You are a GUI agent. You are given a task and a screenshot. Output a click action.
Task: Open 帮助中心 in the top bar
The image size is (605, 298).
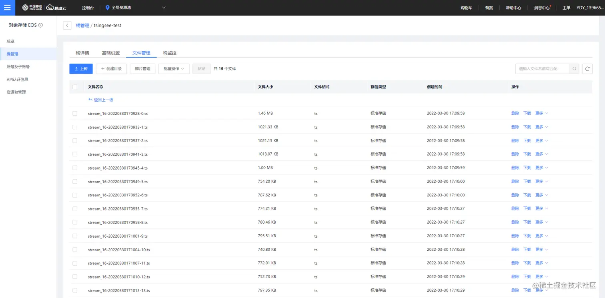513,8
